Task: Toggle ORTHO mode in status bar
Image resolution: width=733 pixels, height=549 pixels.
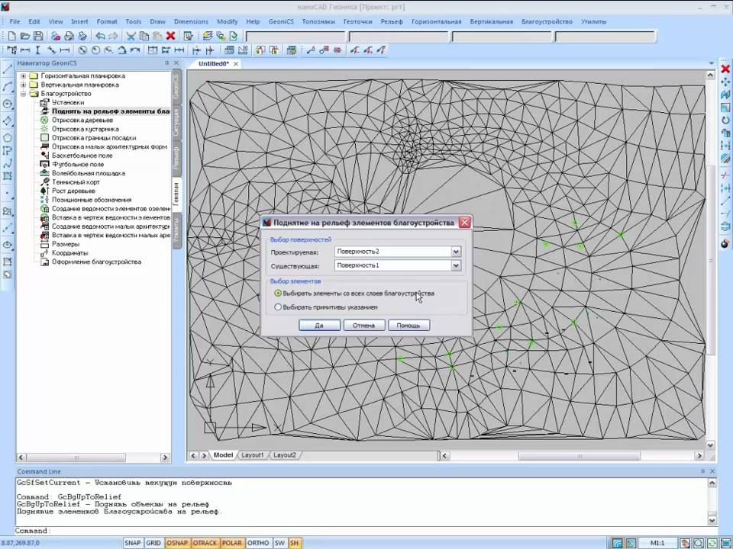Action: coord(258,543)
